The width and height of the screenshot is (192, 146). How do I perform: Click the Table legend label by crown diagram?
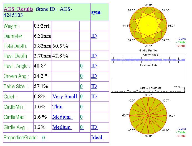181,42
